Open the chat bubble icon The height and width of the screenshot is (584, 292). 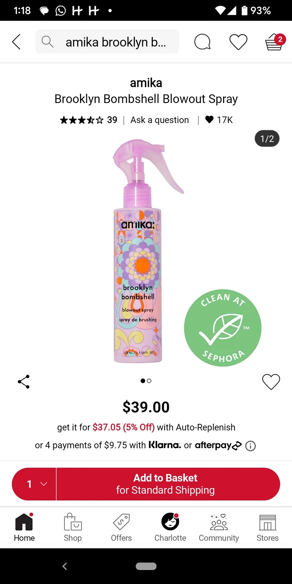pyautogui.click(x=202, y=42)
